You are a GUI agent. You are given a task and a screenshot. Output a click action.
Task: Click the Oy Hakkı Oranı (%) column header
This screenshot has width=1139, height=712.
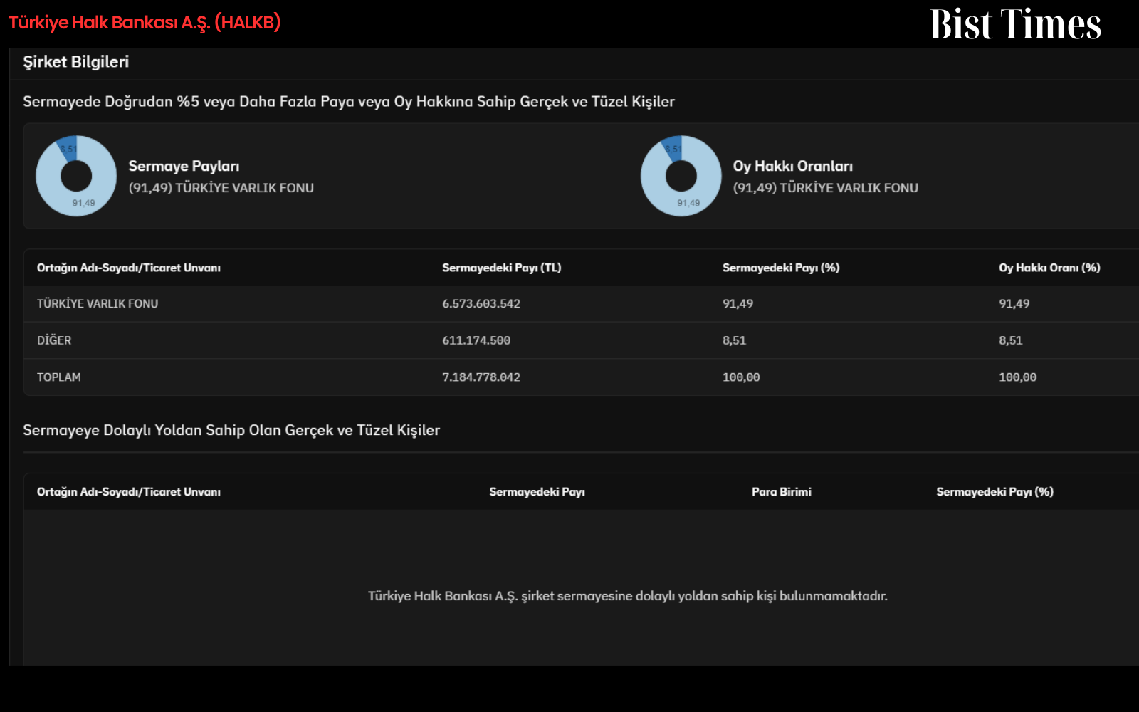(x=1049, y=268)
